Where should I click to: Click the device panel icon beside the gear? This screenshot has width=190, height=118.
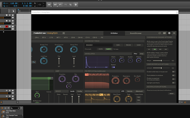[x=164, y=33]
